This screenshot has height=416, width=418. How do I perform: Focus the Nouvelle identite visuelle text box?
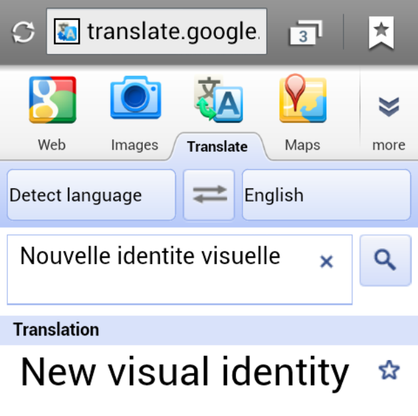[179, 270]
